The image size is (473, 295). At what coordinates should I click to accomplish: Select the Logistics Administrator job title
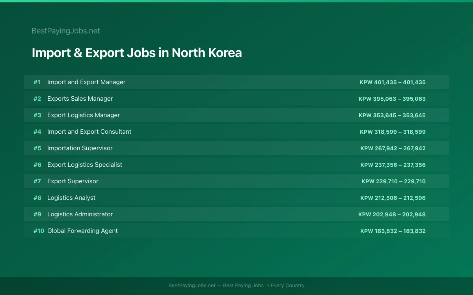(x=80, y=214)
